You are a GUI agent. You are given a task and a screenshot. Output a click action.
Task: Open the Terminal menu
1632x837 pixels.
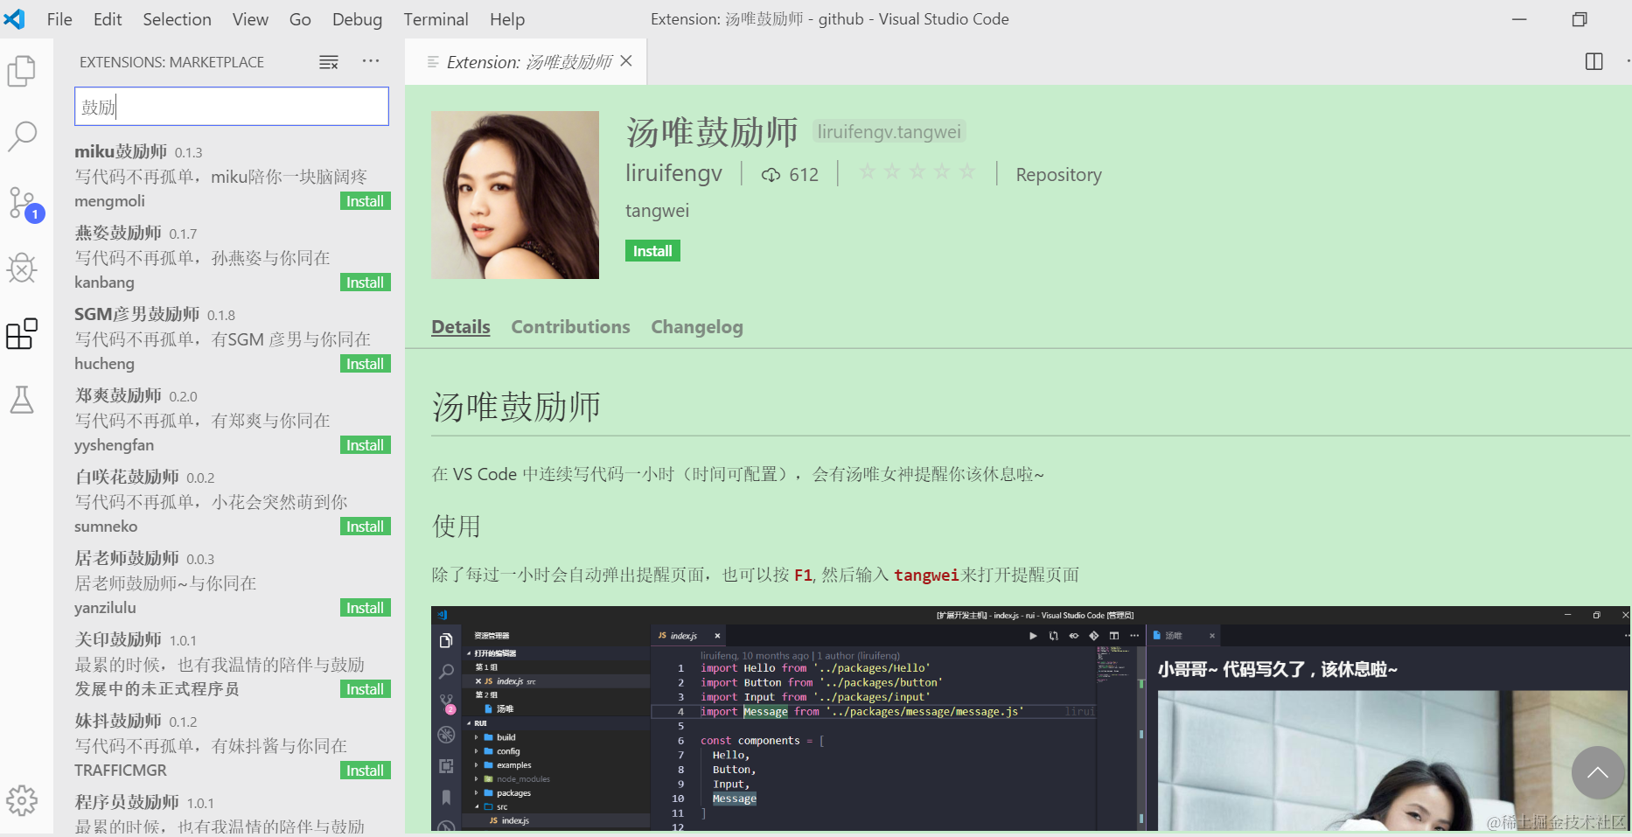436,18
